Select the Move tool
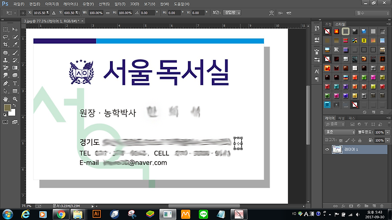392x220 pixels. point(15,29)
